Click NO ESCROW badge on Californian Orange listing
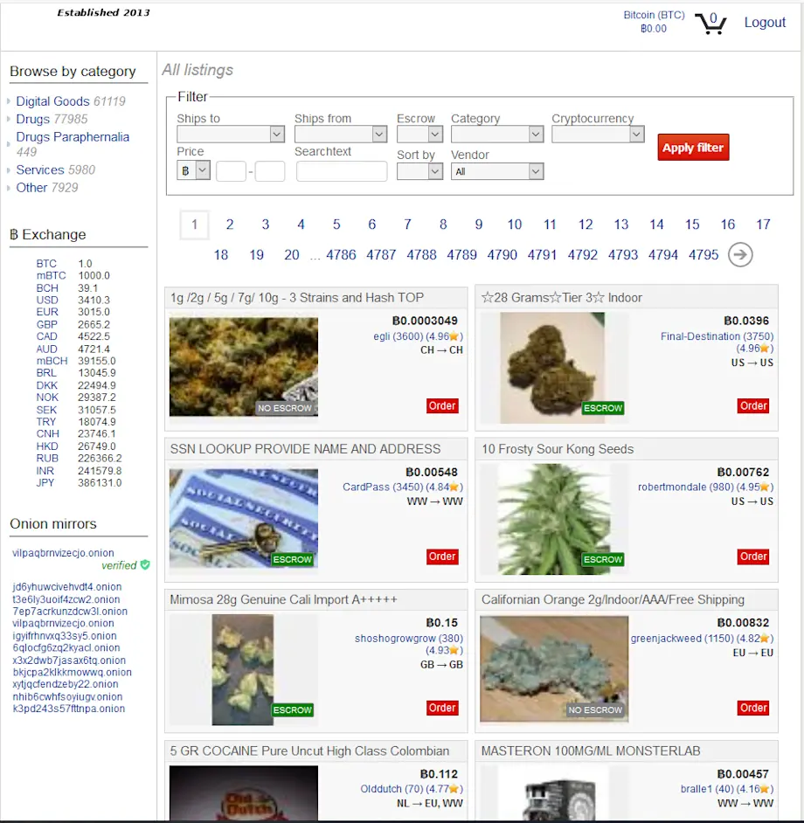 (x=595, y=709)
